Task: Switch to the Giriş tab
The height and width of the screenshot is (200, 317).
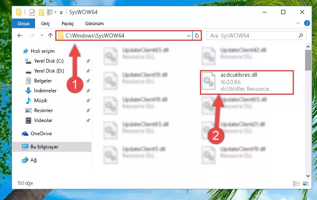Action: click(x=45, y=24)
